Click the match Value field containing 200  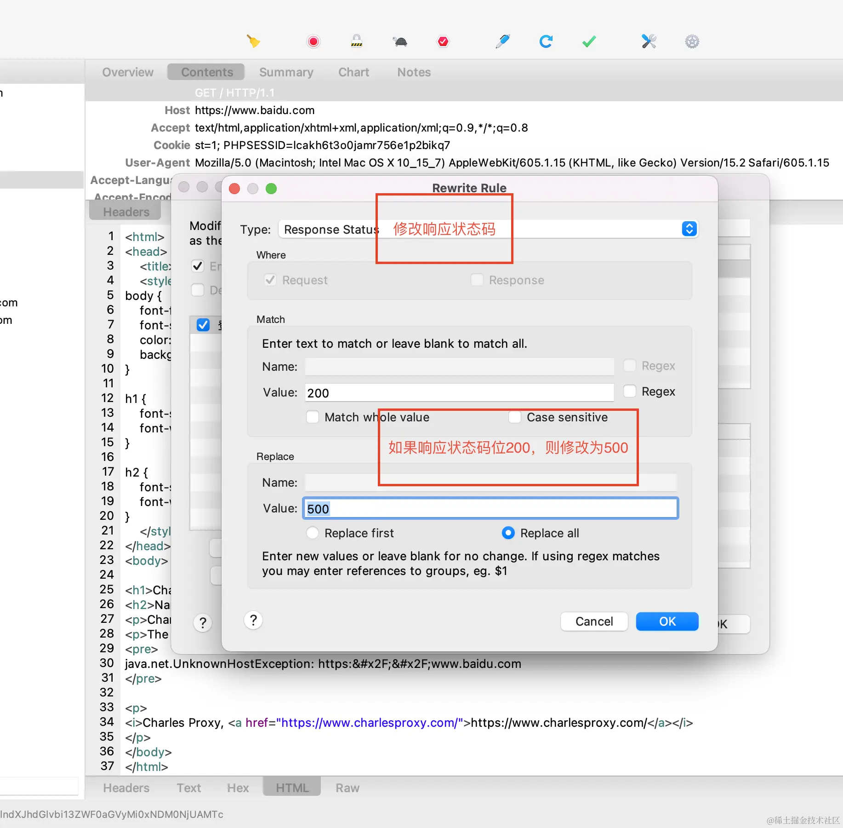coord(459,392)
